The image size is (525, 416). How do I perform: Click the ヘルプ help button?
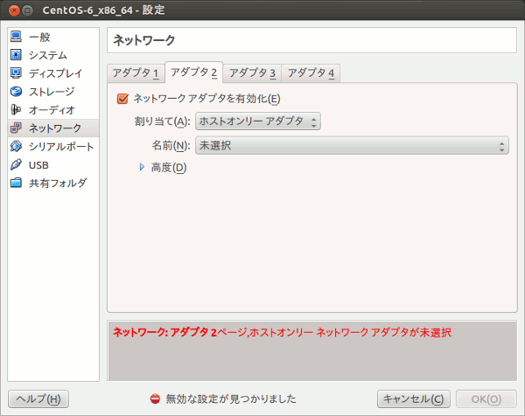pos(37,399)
